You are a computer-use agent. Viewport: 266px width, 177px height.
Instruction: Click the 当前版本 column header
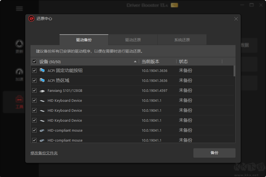[x=150, y=61]
